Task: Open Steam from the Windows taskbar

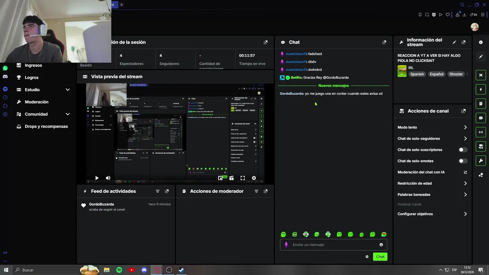Action: click(181, 270)
